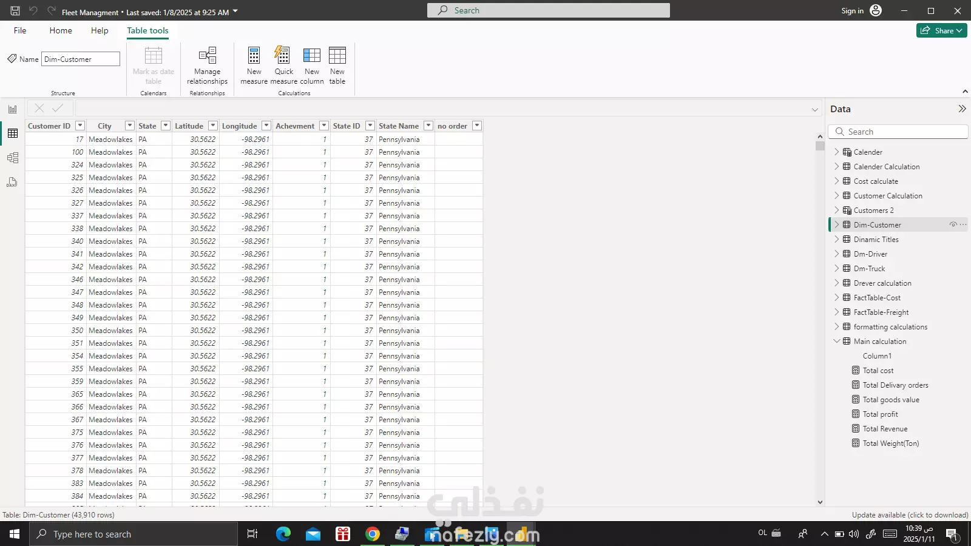Open Google Chrome from taskbar
The width and height of the screenshot is (971, 546).
pyautogui.click(x=373, y=534)
